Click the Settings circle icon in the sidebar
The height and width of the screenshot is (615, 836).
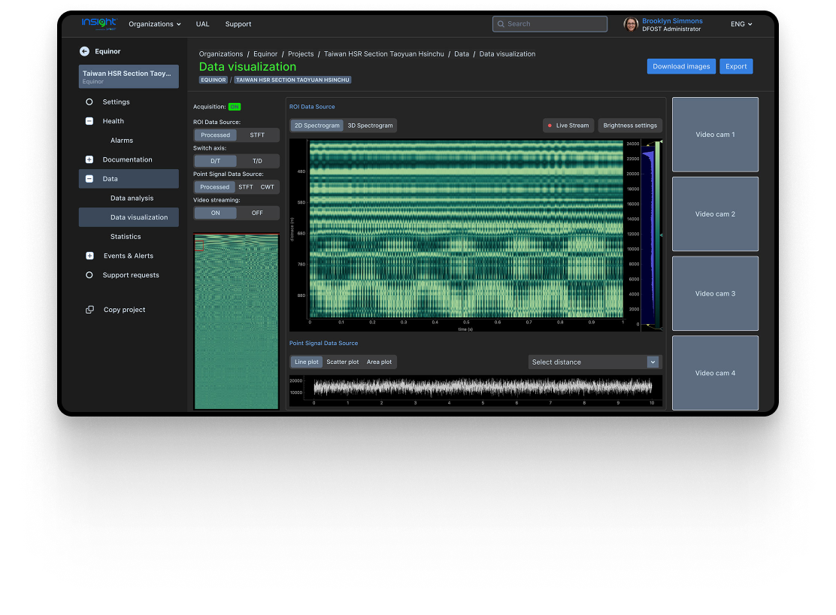(x=89, y=102)
